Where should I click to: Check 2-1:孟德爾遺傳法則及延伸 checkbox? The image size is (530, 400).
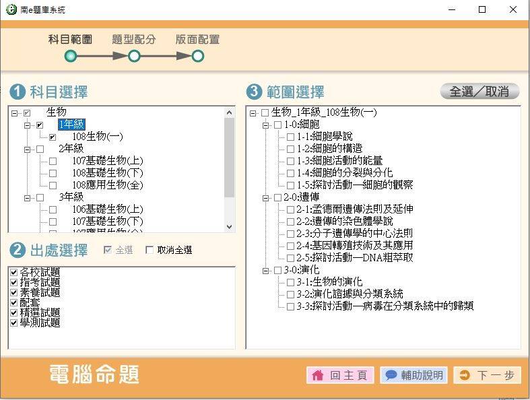[x=290, y=209]
